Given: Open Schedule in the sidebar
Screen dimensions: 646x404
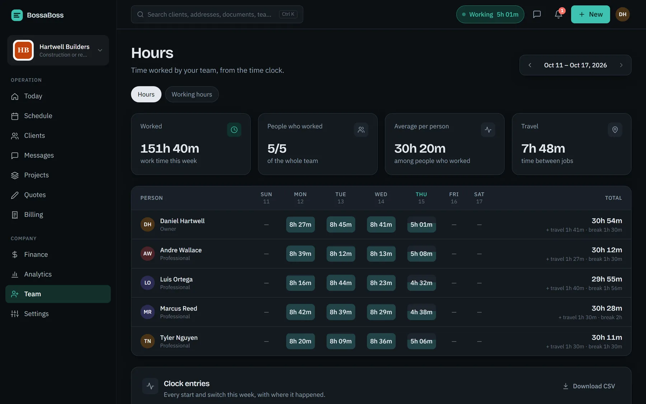Looking at the screenshot, I should 58,116.
